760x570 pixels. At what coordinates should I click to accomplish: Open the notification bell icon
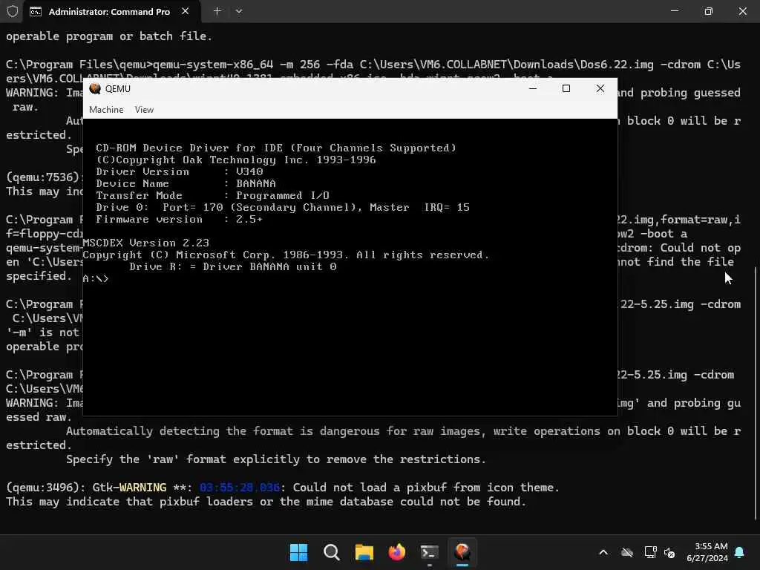pos(739,552)
